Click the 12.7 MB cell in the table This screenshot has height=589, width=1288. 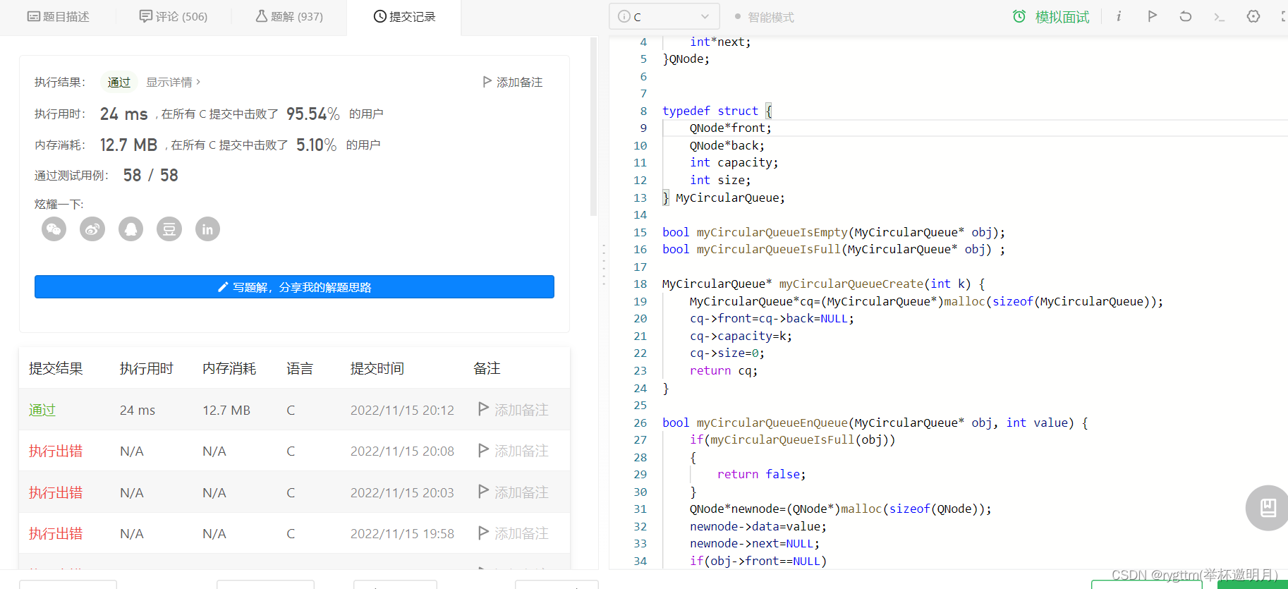click(x=226, y=410)
